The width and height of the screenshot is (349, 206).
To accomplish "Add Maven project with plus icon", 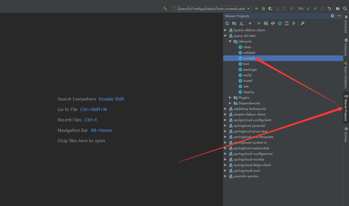I will click(250, 23).
